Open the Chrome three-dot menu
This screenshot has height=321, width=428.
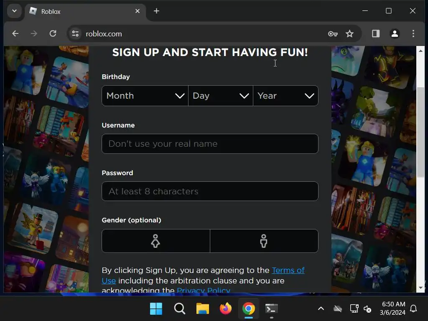[x=413, y=33]
